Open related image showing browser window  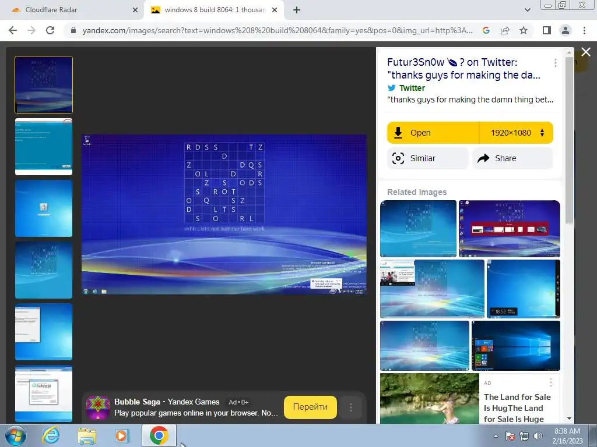[x=432, y=289]
